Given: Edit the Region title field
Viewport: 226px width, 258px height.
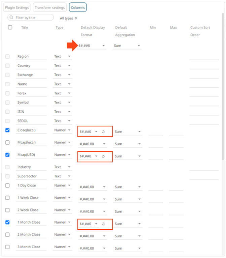Looking at the screenshot, I should click(31, 56).
